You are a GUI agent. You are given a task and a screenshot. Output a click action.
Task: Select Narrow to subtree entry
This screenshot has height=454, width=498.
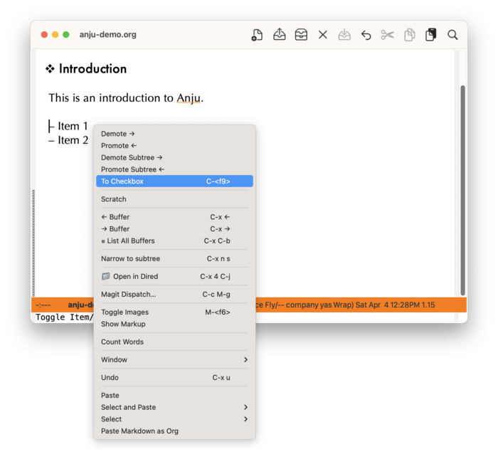click(174, 258)
